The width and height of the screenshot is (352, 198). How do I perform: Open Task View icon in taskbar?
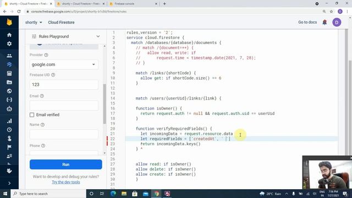102,194
